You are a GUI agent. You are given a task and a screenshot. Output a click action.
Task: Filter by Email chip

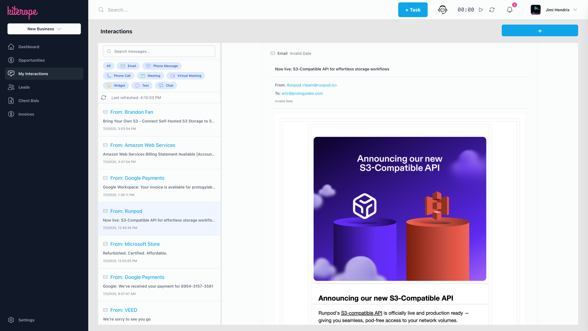click(128, 66)
